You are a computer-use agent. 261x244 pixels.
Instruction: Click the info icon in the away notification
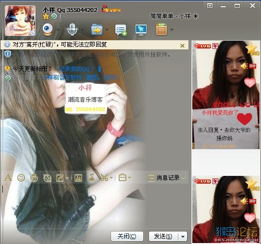pos(7,44)
